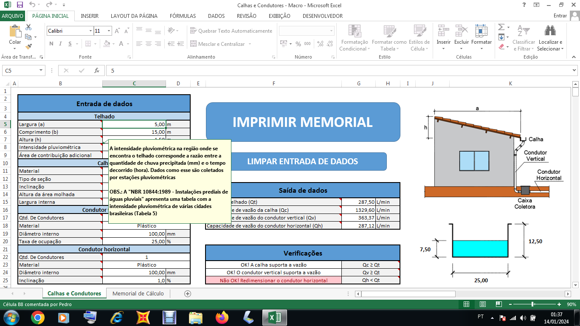Click the Save icon in quick access toolbar
This screenshot has width=580, height=326.
[20, 5]
